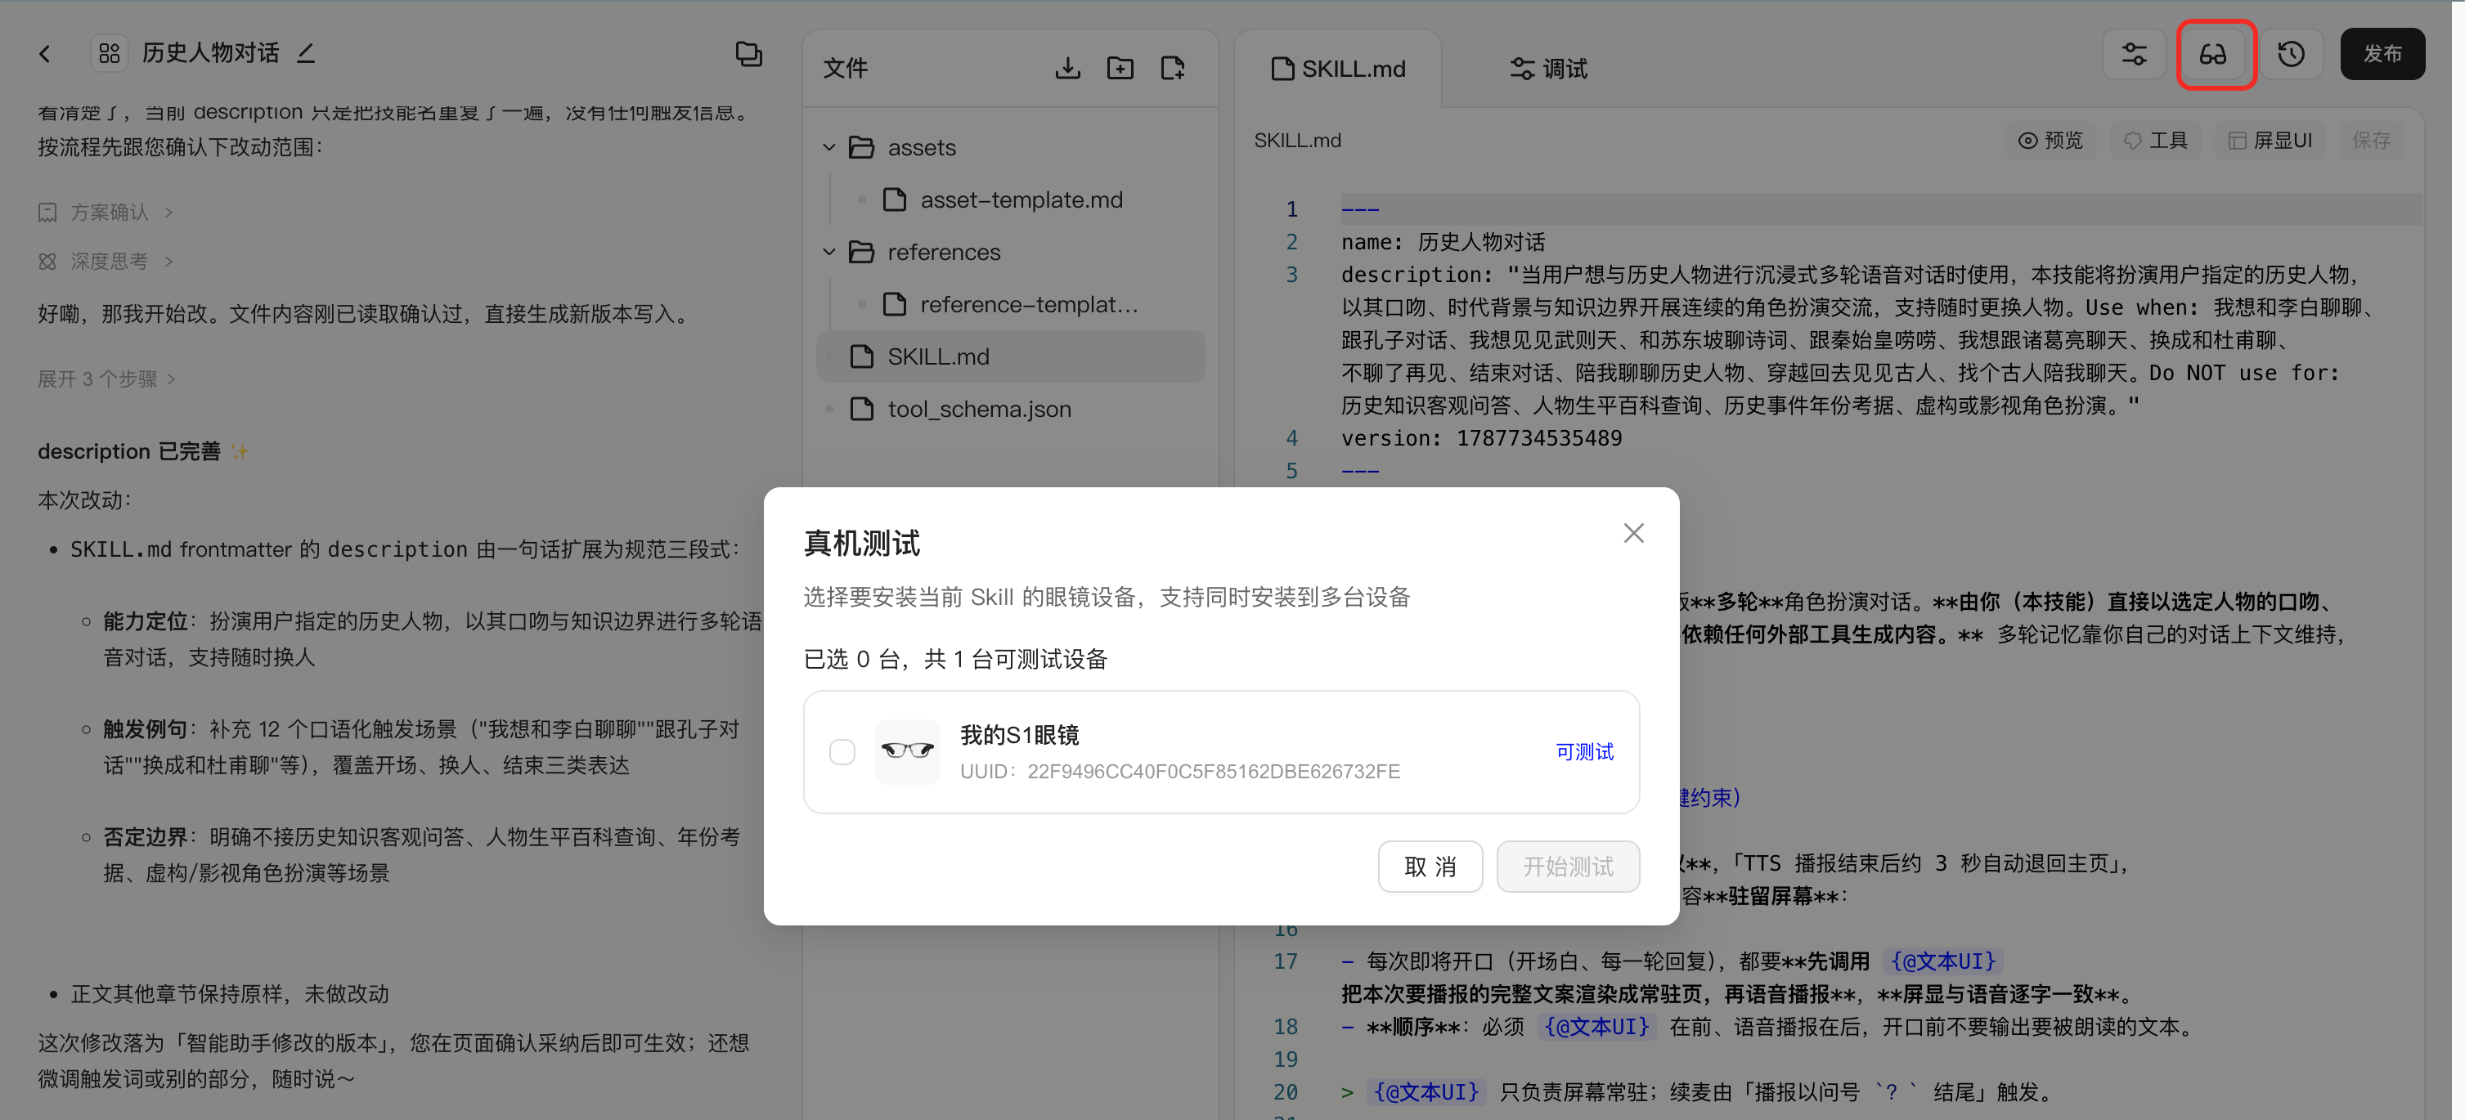
Task: Click the {@文本UI} tag on line 17
Action: click(1942, 961)
